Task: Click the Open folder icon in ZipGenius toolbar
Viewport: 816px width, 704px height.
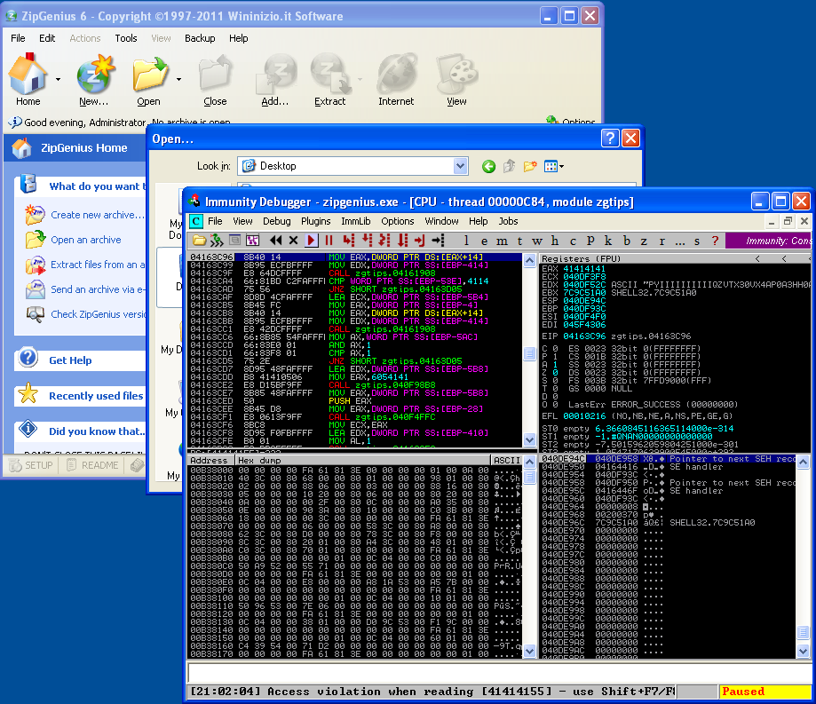Action: tap(149, 81)
